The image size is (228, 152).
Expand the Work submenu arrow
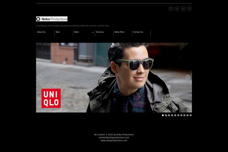coord(93,32)
